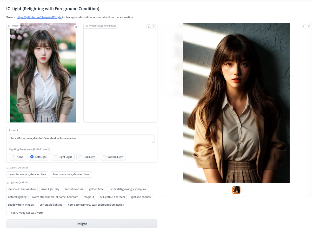Open the IC-Light GitHub link
The width and height of the screenshot is (313, 228).
click(x=39, y=17)
